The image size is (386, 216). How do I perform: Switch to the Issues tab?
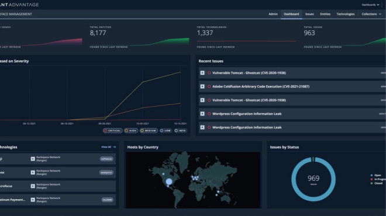pyautogui.click(x=309, y=14)
